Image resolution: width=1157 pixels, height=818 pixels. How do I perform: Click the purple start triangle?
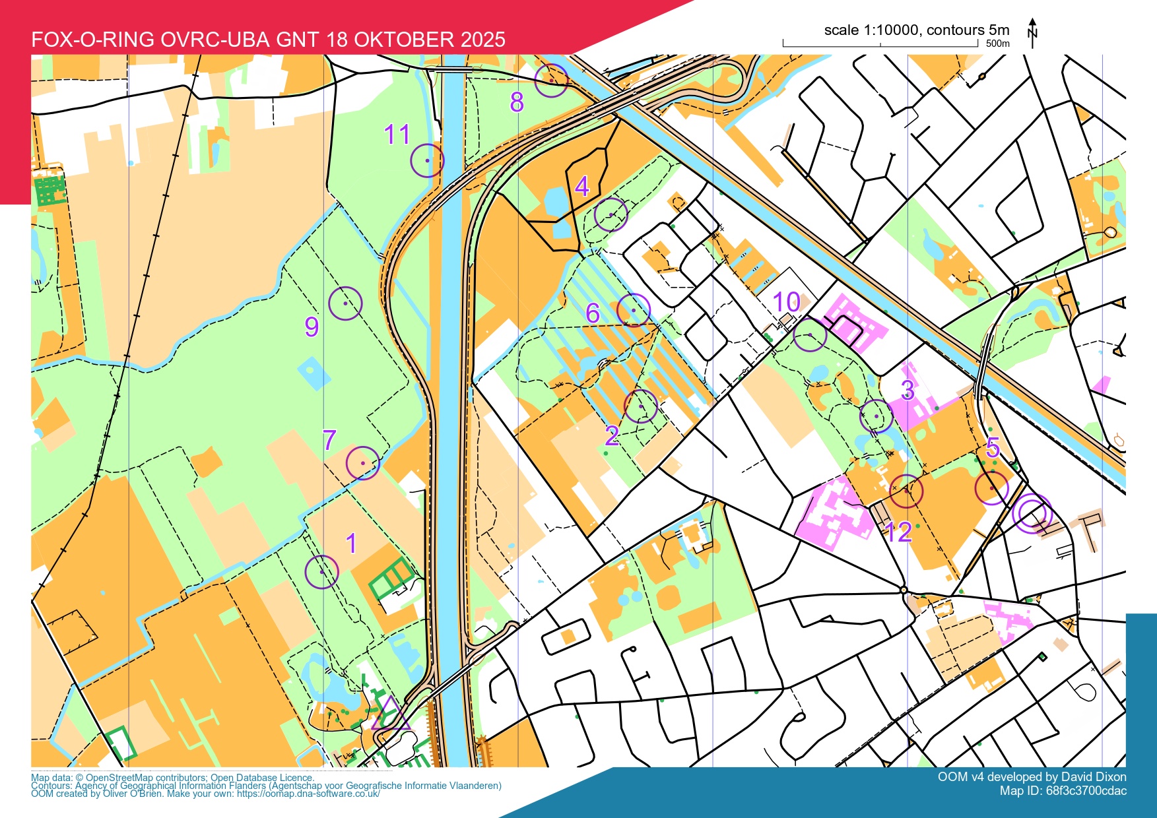click(x=391, y=715)
